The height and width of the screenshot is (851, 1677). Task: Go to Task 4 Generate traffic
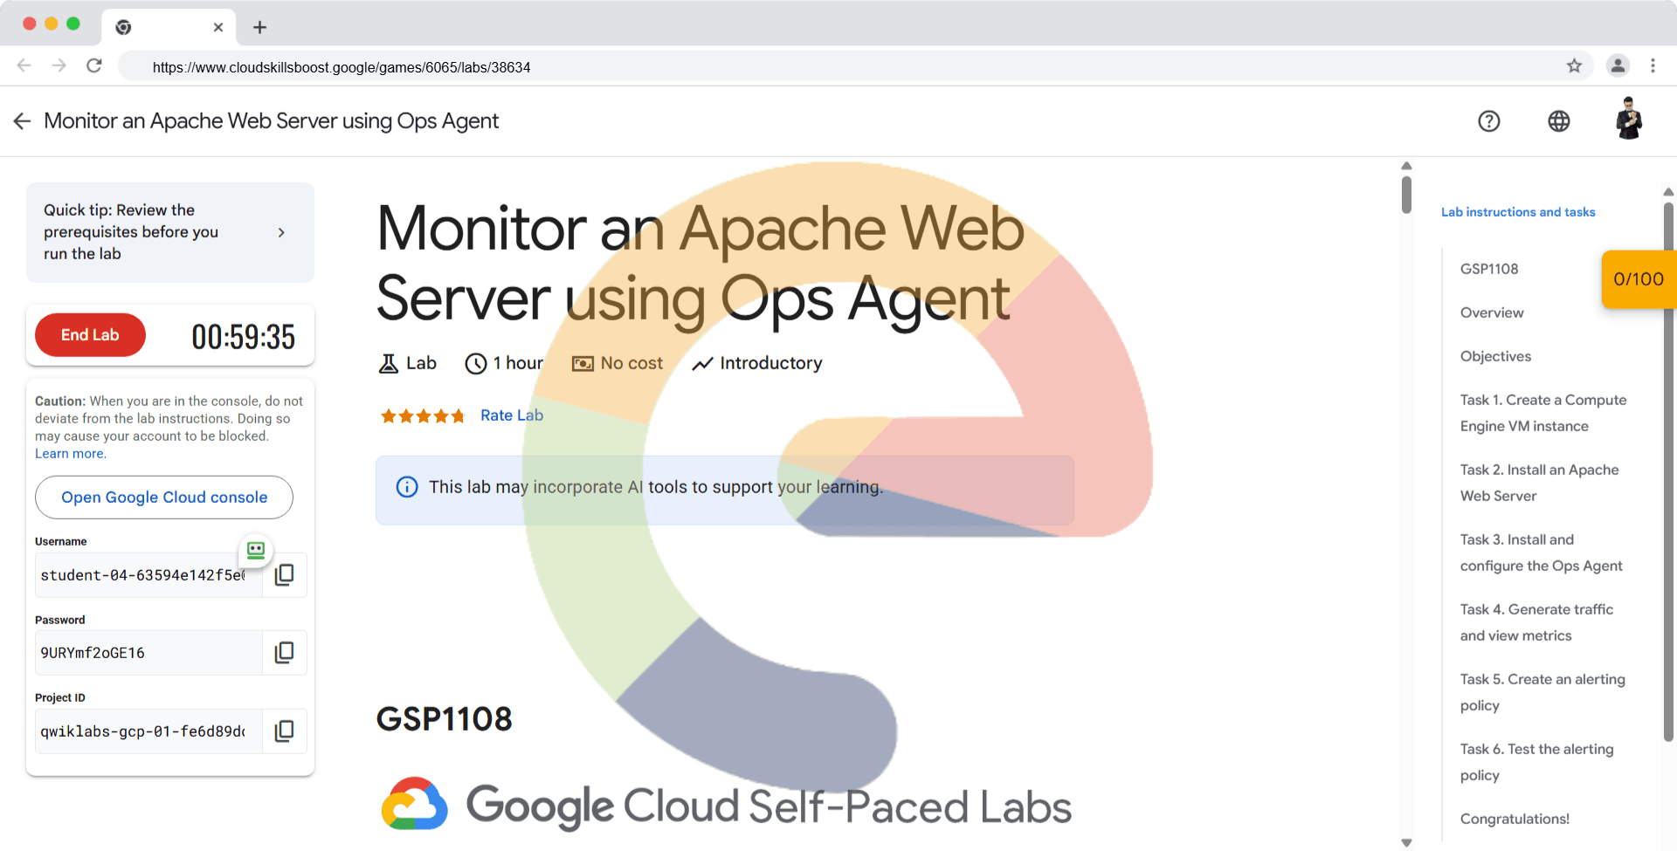tap(1537, 622)
